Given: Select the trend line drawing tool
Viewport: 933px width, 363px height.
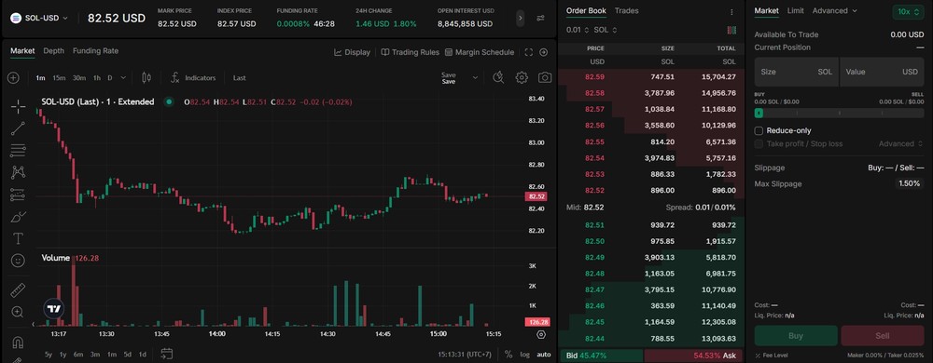Looking at the screenshot, I should click(18, 128).
